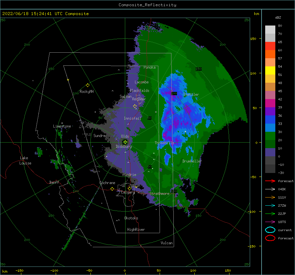This screenshot has height=275, width=295.
Task: Click the current legend label
Action: (x=285, y=230)
